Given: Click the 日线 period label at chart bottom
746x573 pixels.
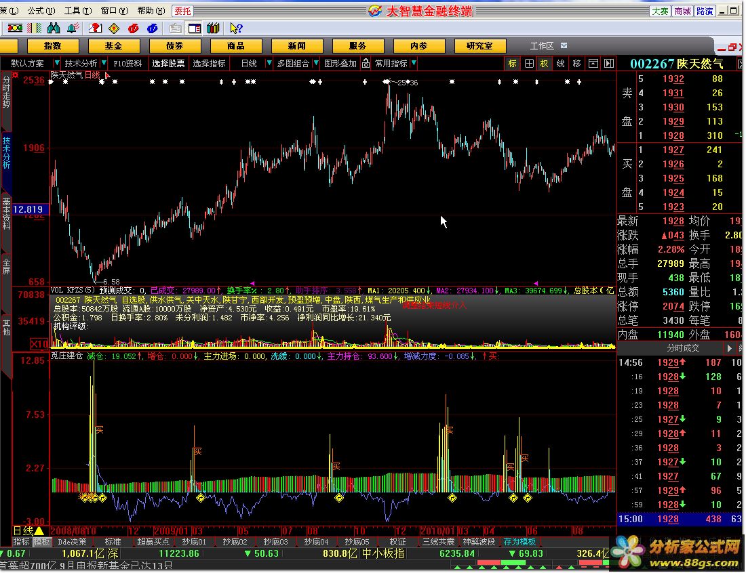Looking at the screenshot, I should [x=23, y=531].
